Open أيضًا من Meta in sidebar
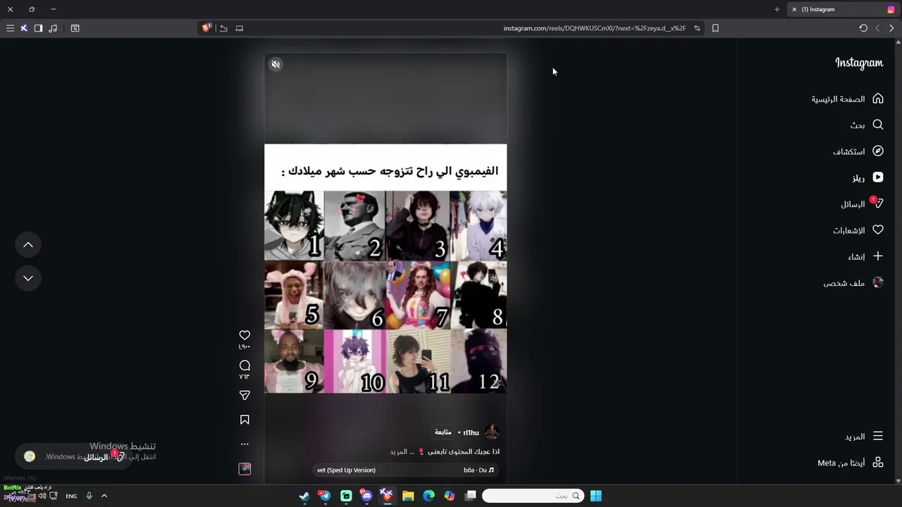The height and width of the screenshot is (507, 902). click(851, 463)
